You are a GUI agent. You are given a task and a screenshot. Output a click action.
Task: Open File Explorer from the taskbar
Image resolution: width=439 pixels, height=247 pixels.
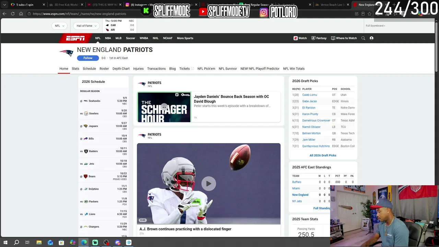click(39, 243)
